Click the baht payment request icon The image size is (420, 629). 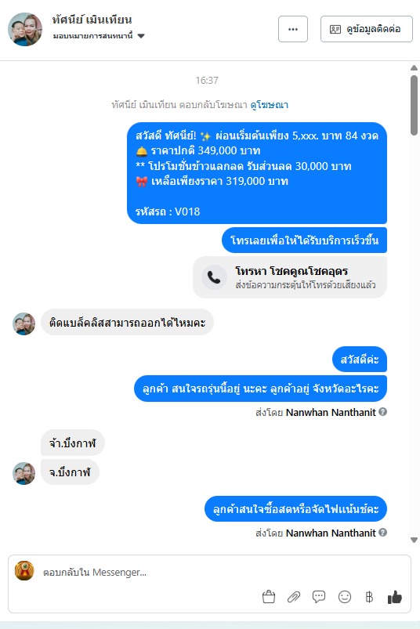(x=369, y=597)
